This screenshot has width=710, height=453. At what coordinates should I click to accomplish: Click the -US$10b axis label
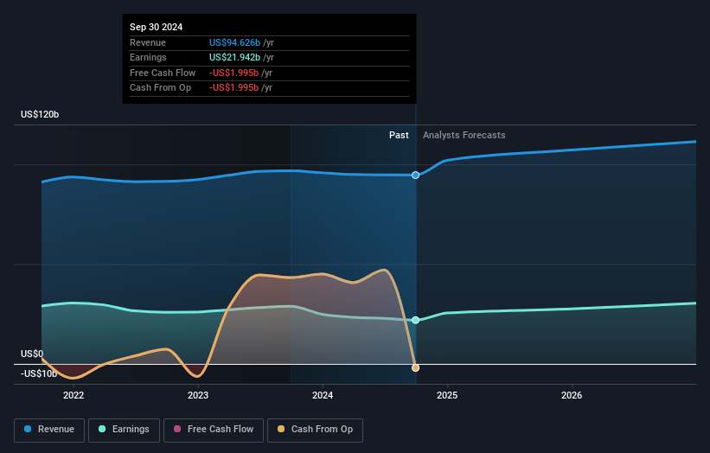coord(39,373)
